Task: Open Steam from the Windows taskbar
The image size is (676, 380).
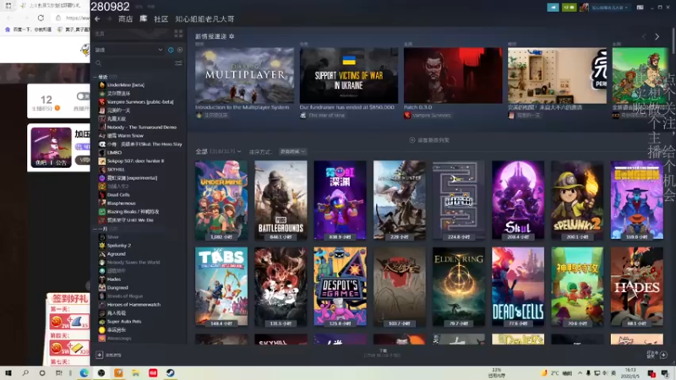Action: pos(171,373)
